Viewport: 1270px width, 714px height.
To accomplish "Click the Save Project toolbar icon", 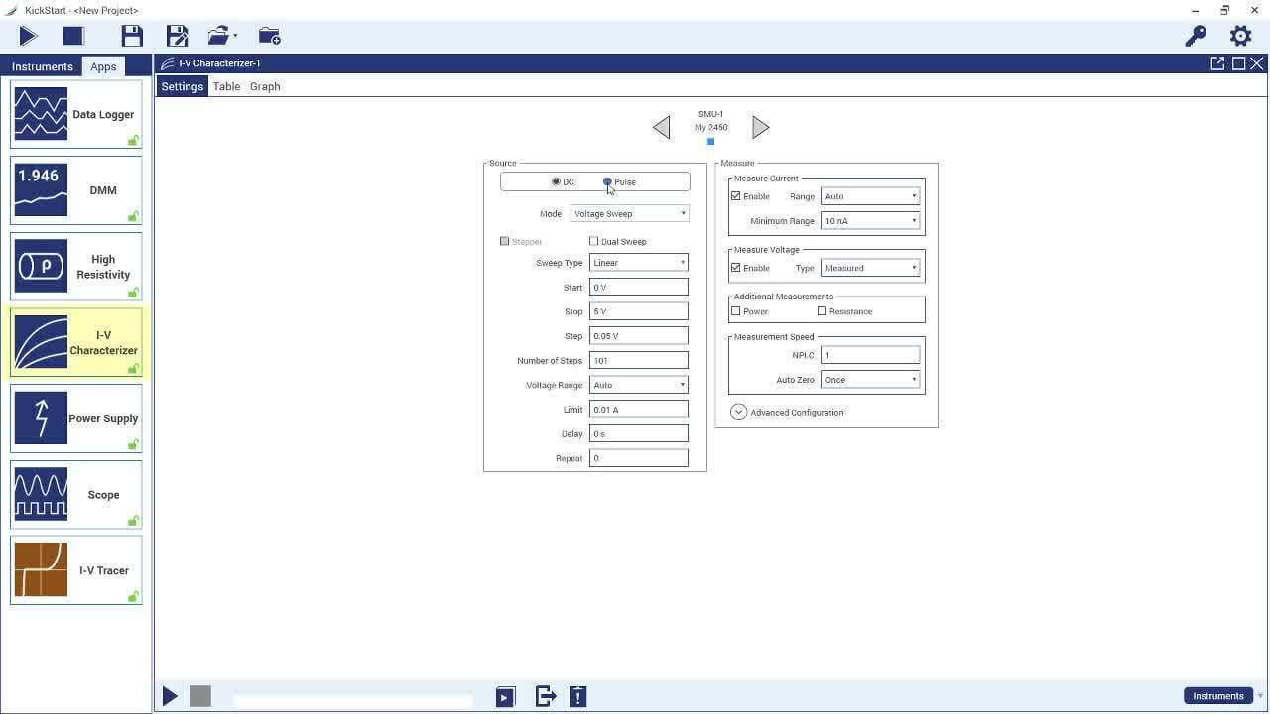I will [132, 35].
